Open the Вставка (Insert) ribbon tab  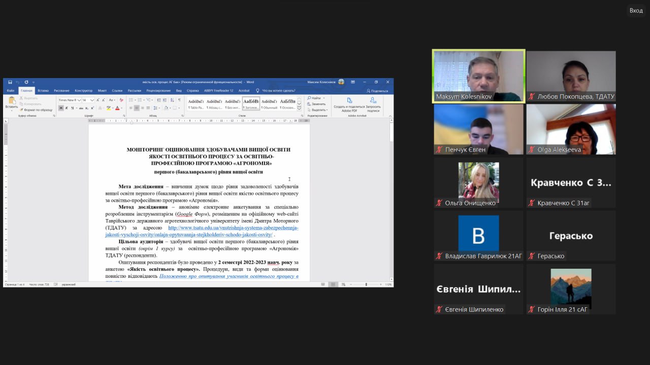click(x=43, y=91)
